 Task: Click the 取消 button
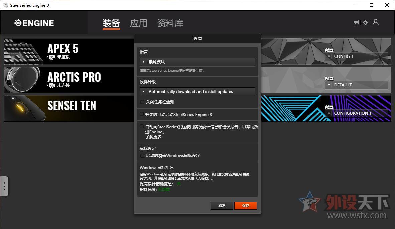click(222, 206)
